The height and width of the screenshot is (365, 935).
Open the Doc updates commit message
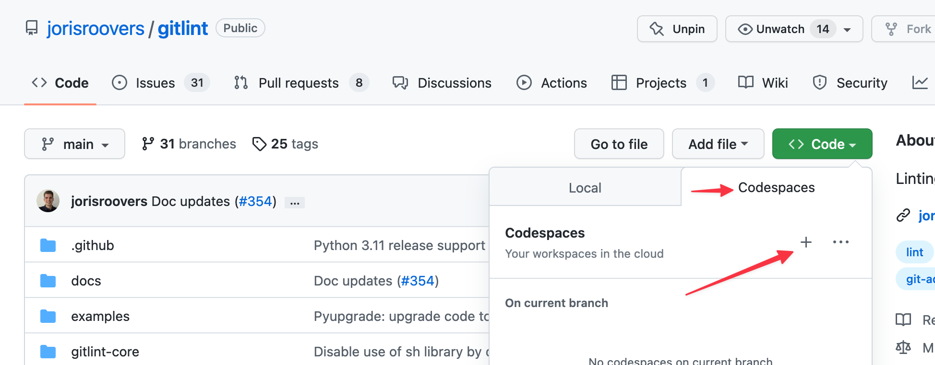[x=191, y=201]
